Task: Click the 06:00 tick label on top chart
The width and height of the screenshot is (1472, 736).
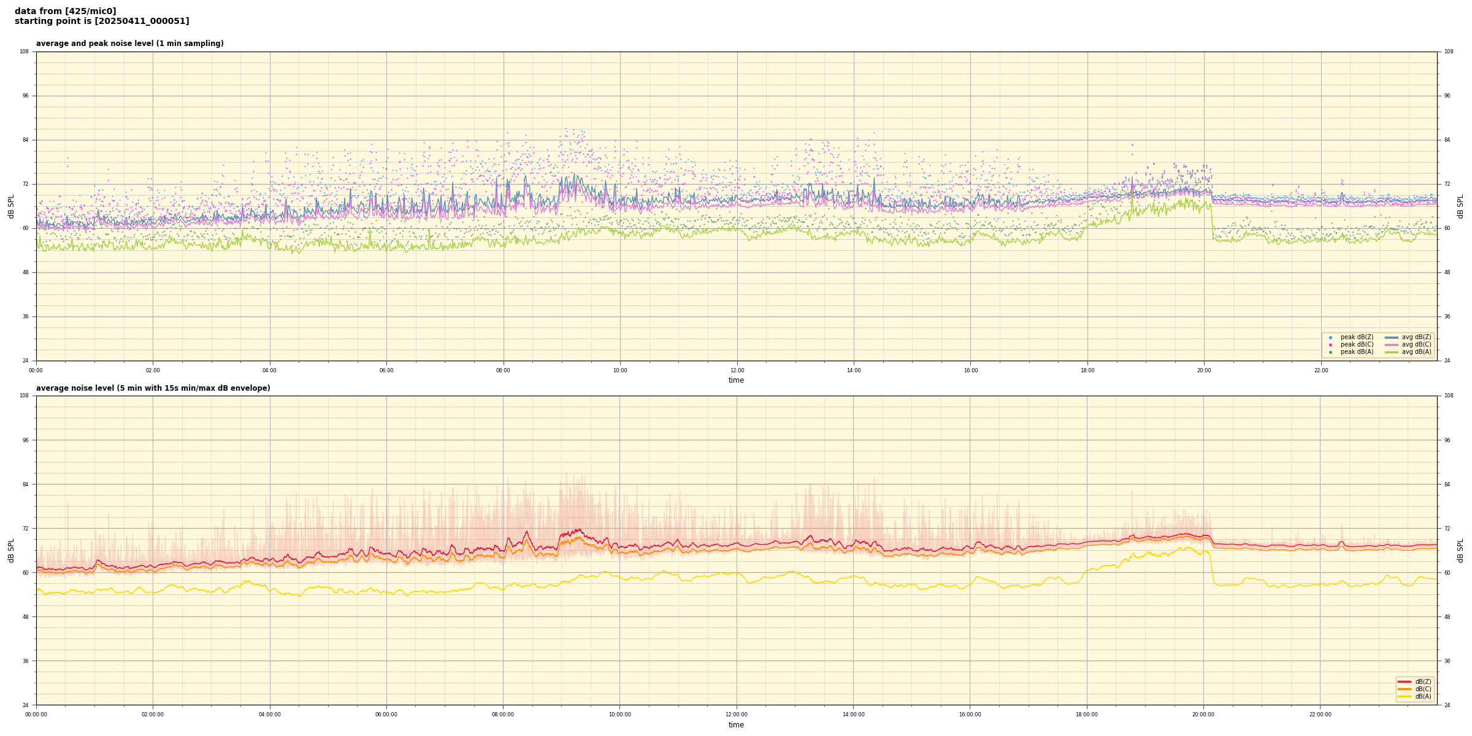Action: pos(386,370)
